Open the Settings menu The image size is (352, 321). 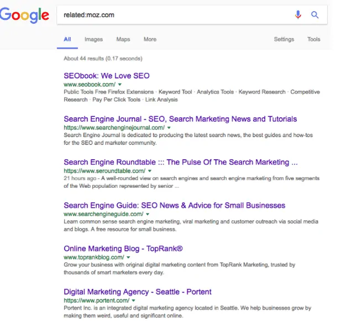(284, 39)
